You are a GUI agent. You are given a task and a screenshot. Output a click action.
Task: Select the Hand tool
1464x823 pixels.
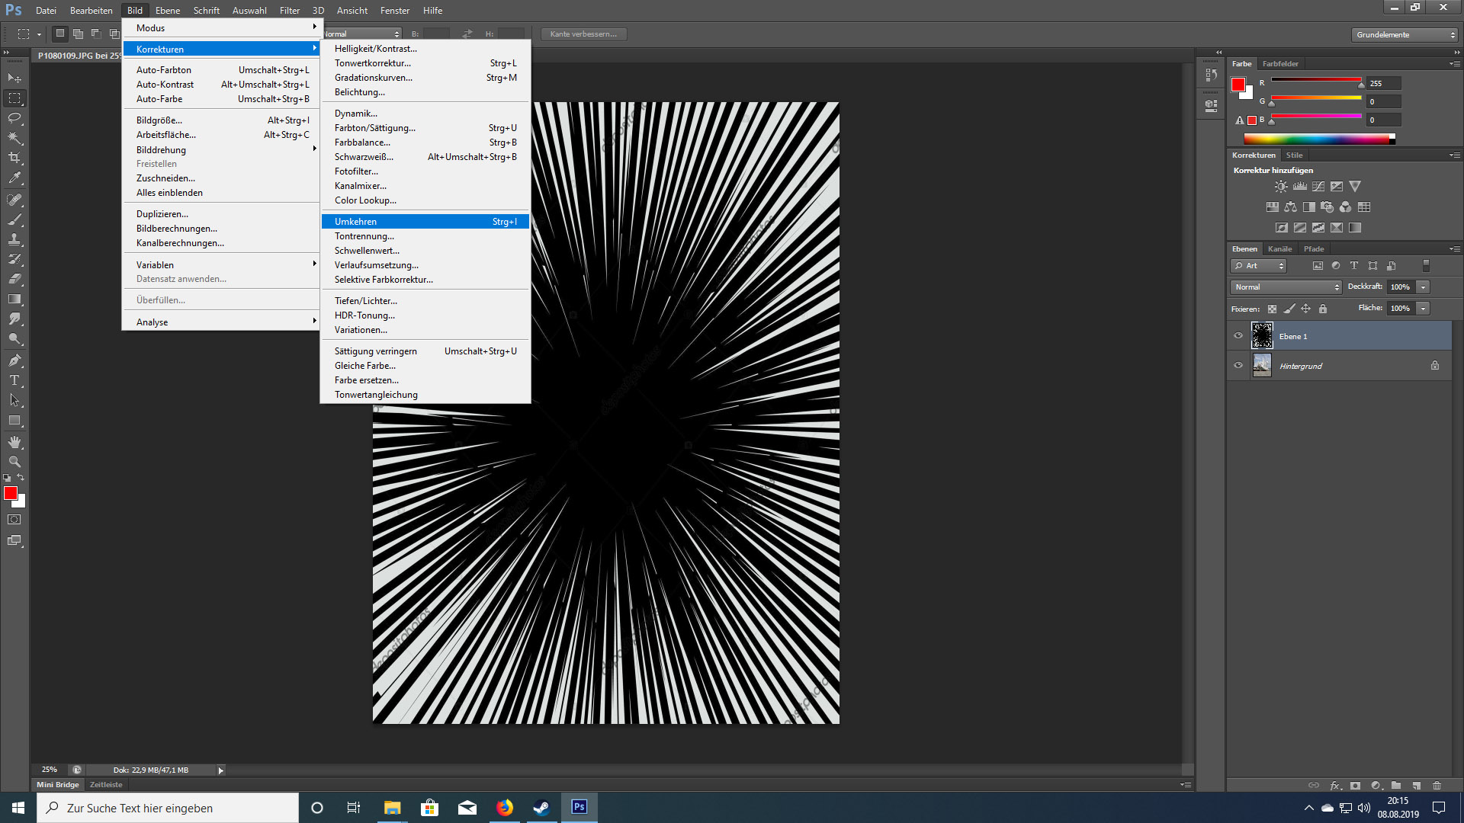point(14,442)
